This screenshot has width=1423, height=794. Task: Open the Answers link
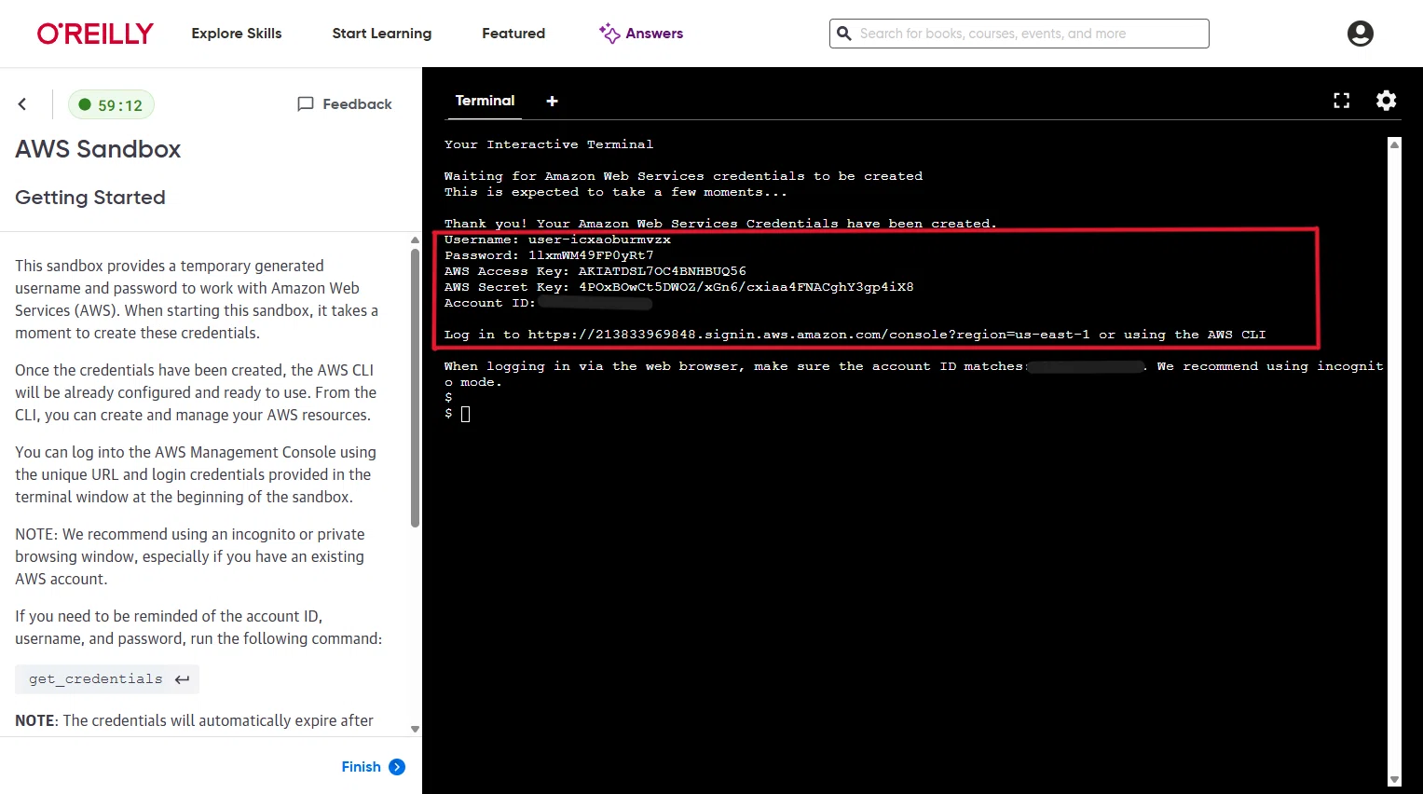point(641,34)
